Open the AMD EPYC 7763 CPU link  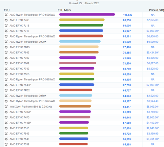(x=19, y=20)
